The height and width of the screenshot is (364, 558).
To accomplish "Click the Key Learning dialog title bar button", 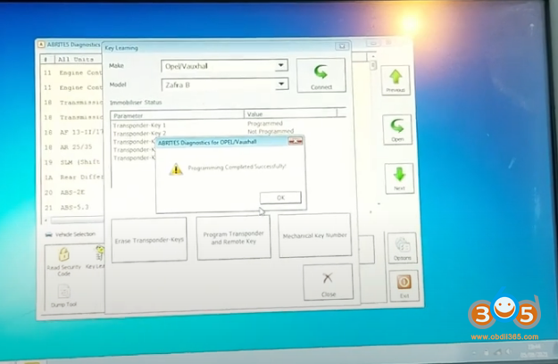I will coord(342,46).
